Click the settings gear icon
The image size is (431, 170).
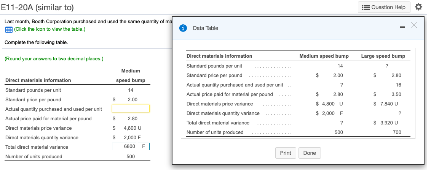(418, 7)
